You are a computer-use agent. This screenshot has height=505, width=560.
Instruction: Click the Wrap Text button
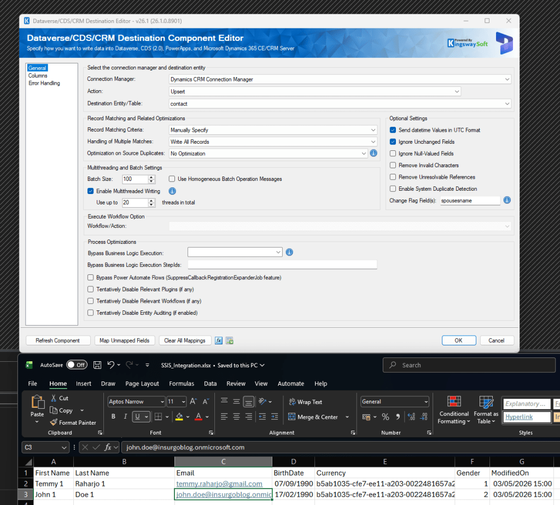point(305,402)
